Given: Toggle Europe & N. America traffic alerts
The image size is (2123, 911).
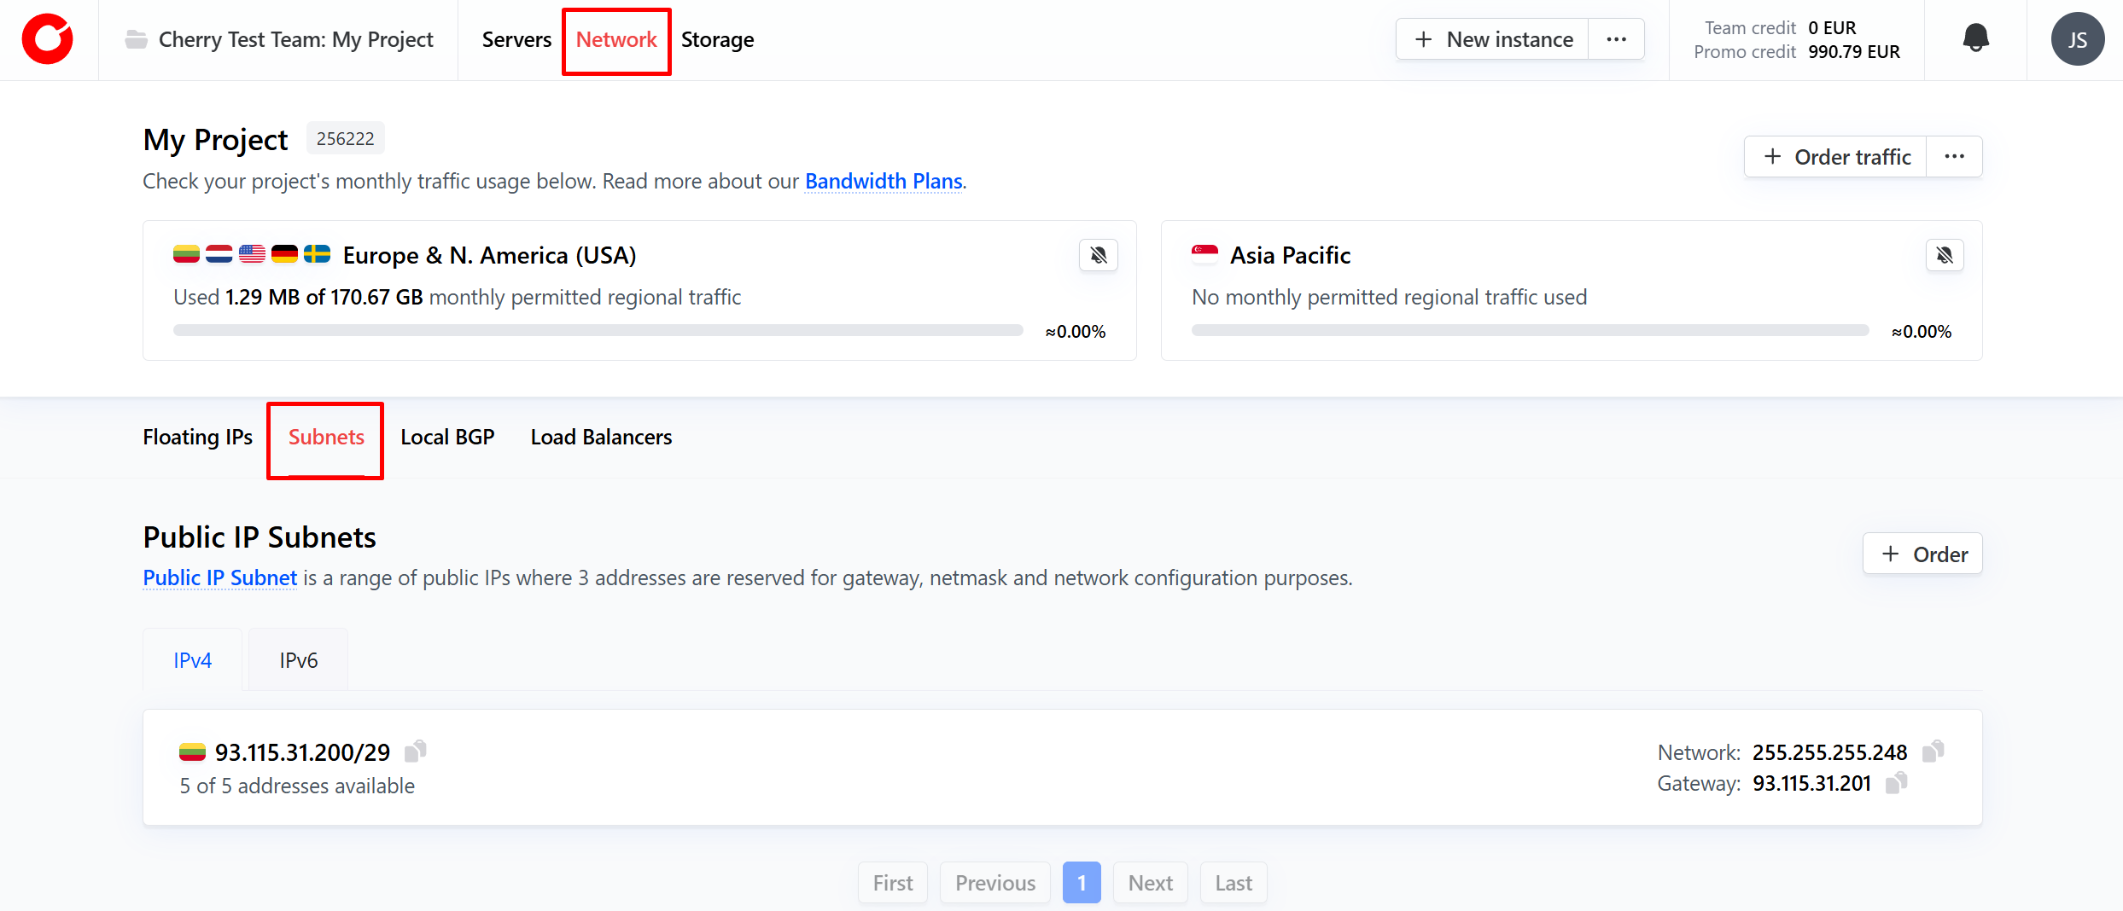Looking at the screenshot, I should (x=1098, y=255).
